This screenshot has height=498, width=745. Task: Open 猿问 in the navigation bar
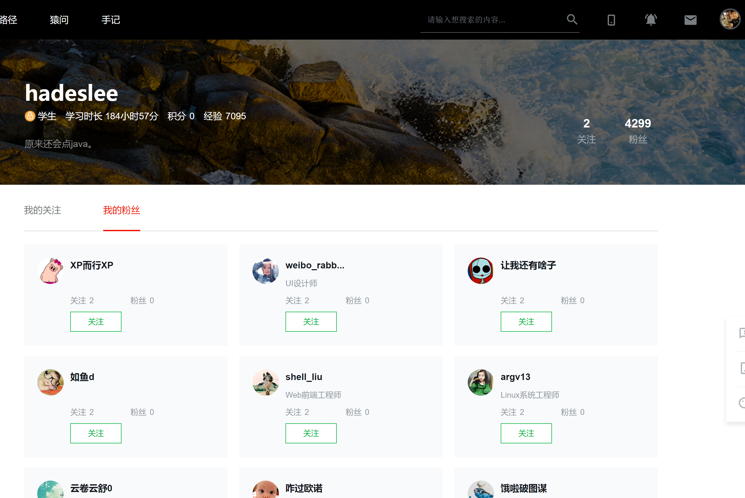pos(59,20)
